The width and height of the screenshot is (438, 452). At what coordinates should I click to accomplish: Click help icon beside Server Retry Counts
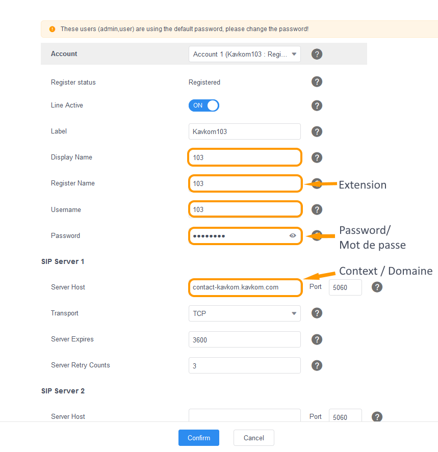point(317,365)
